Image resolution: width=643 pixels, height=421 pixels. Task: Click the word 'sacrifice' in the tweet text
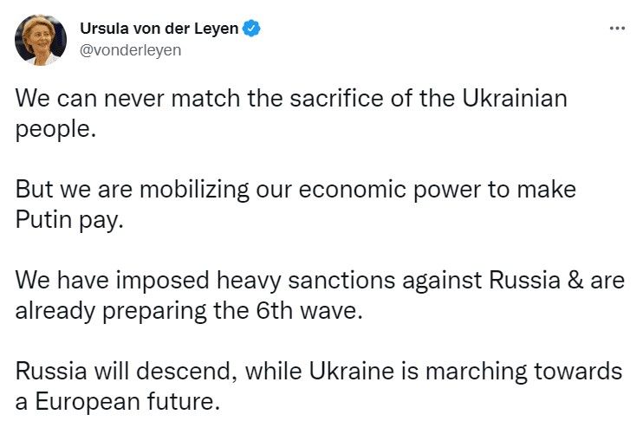pyautogui.click(x=336, y=99)
